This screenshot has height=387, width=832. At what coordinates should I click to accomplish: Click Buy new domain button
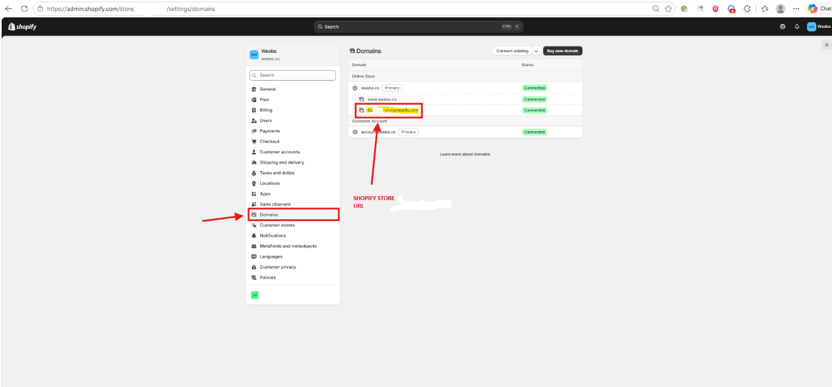[562, 51]
